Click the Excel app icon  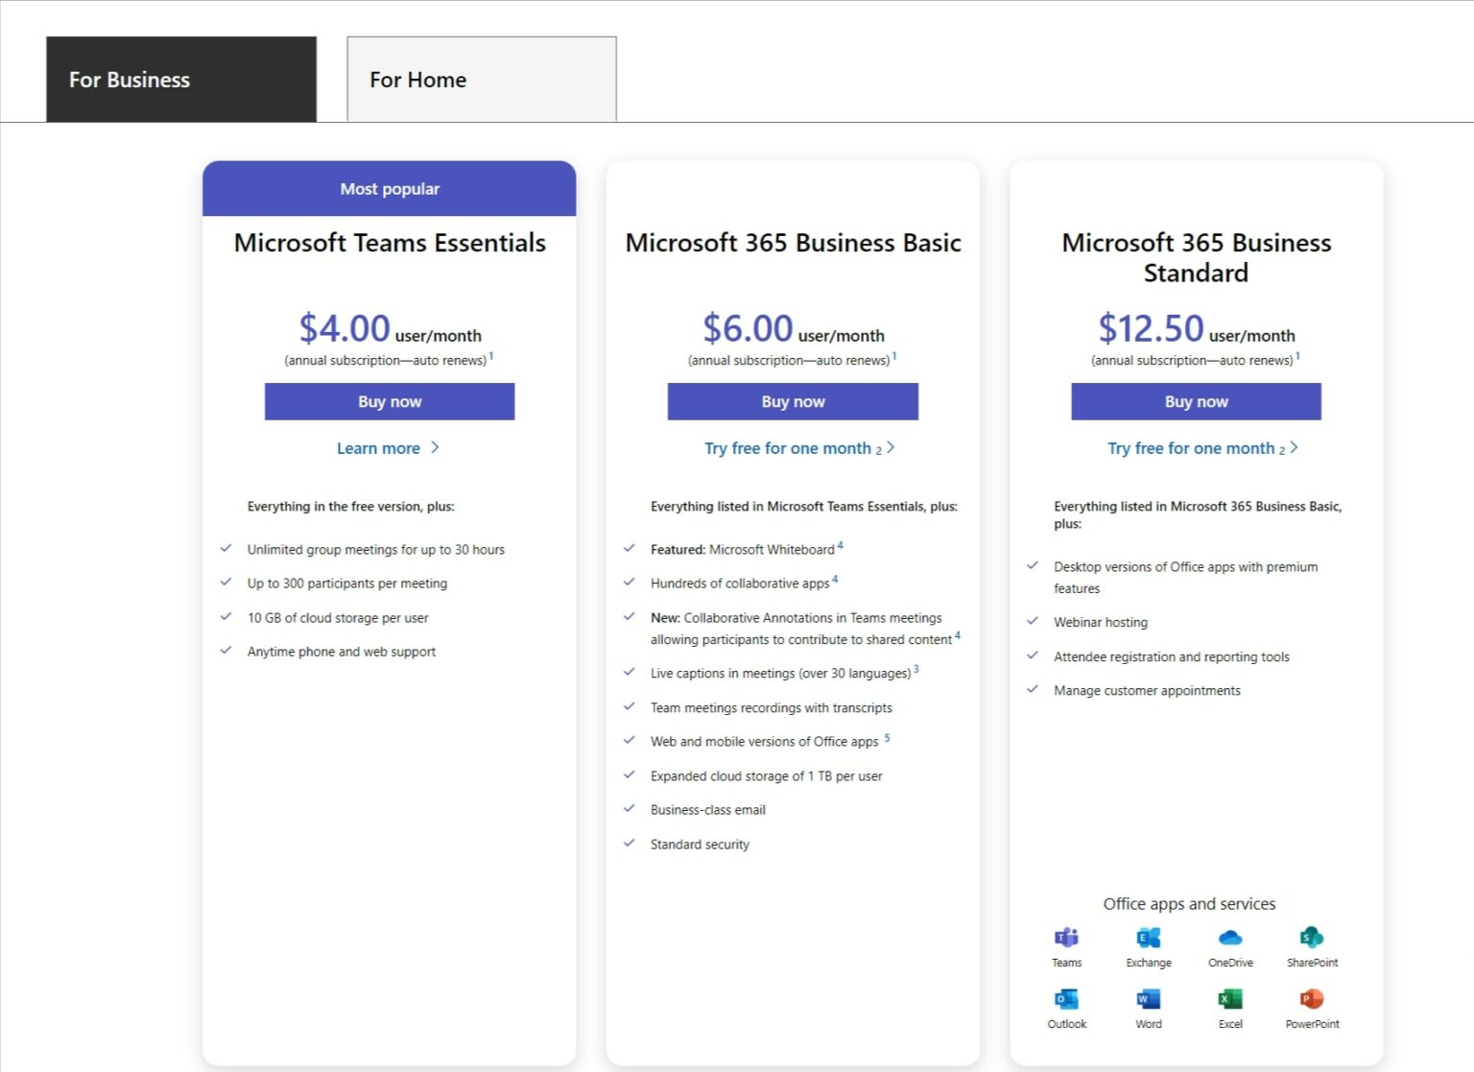click(x=1230, y=999)
